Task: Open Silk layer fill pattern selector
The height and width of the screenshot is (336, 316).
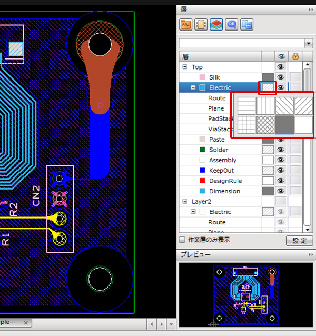Action: tap(268, 77)
